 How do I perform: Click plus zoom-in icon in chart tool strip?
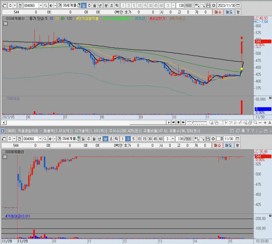265,123
